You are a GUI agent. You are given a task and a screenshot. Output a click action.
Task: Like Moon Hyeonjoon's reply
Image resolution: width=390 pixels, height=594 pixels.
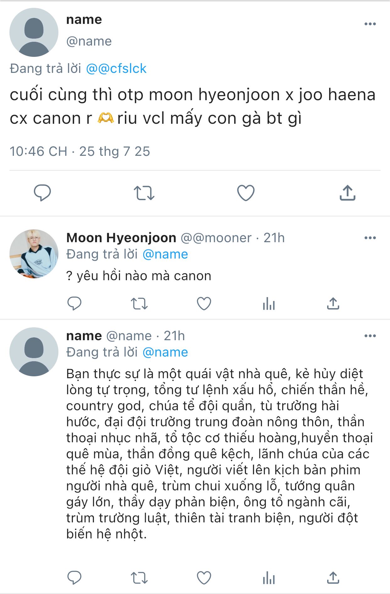pyautogui.click(x=204, y=303)
